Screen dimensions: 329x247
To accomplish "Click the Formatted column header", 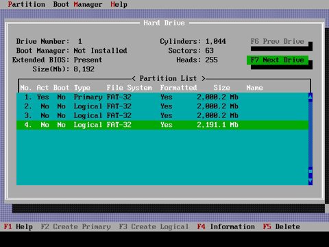I will click(x=178, y=88).
